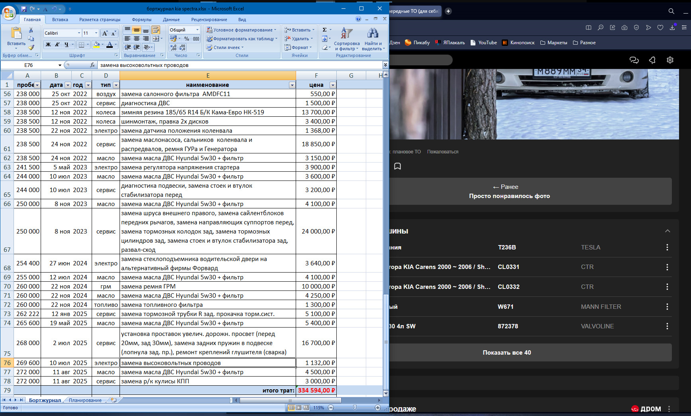691x416 pixels.
Task: Collapse the parts section chevron in browser
Action: (x=667, y=231)
